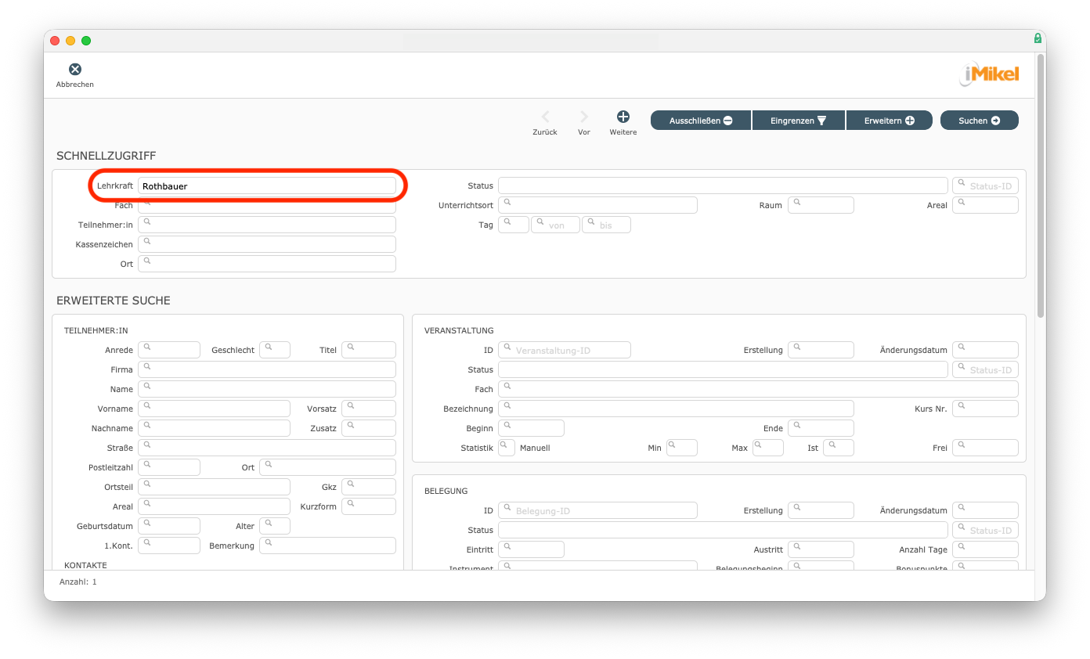Go back with the Zurück arrow
The width and height of the screenshot is (1090, 659).
coord(545,117)
